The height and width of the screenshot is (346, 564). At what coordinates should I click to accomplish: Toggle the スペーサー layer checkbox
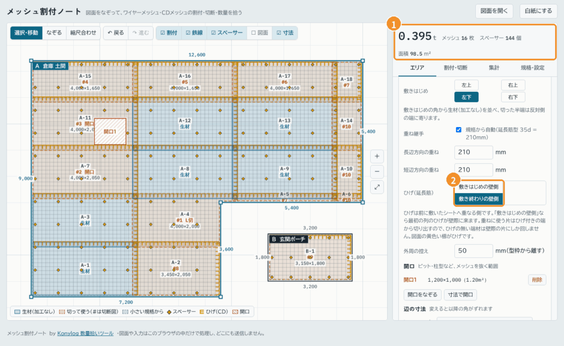[x=226, y=32]
